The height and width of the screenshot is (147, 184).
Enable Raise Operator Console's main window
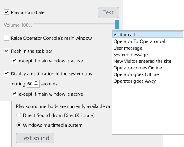click(x=7, y=38)
